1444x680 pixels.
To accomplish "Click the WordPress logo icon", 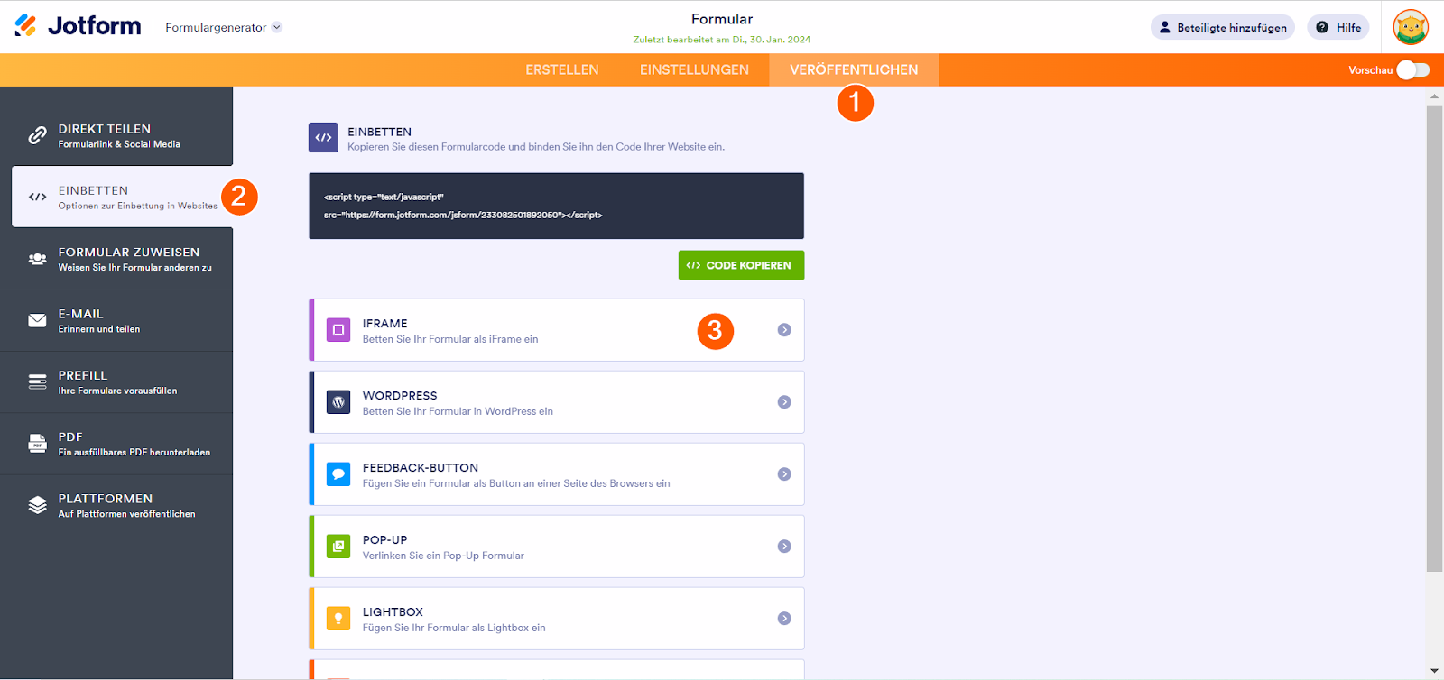I will coord(338,402).
